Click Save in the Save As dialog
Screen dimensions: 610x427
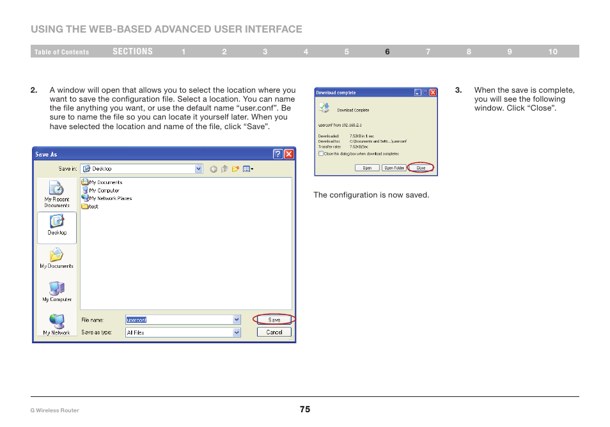[x=274, y=320]
